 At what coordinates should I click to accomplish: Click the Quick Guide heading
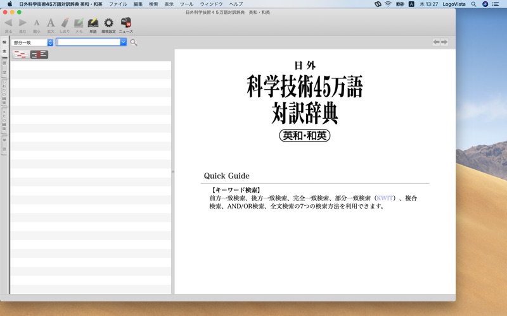point(227,176)
